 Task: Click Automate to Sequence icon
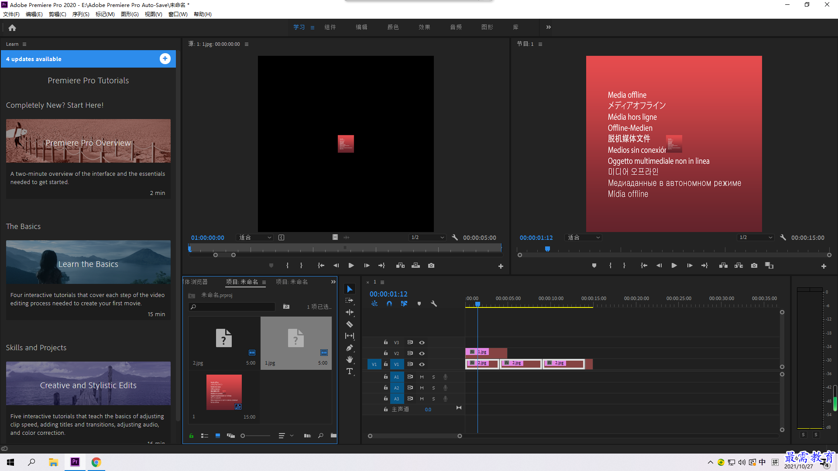tap(307, 435)
